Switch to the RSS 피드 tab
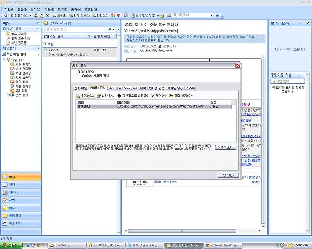This screenshot has width=312, height=249. coord(115,88)
